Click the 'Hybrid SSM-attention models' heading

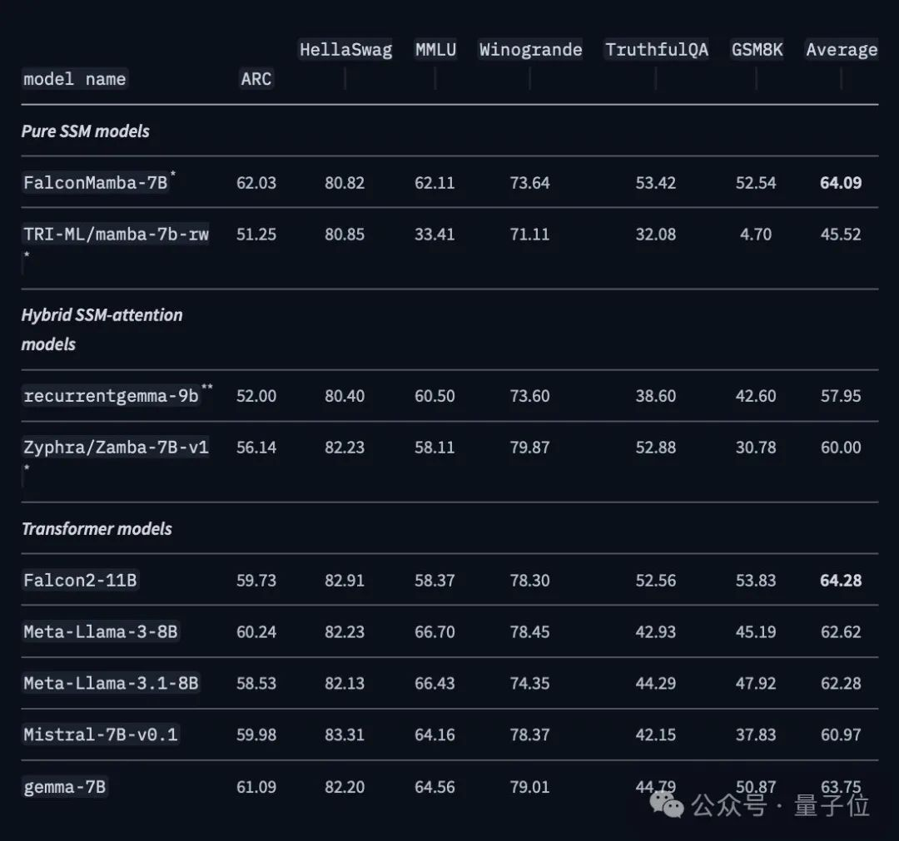pyautogui.click(x=102, y=329)
